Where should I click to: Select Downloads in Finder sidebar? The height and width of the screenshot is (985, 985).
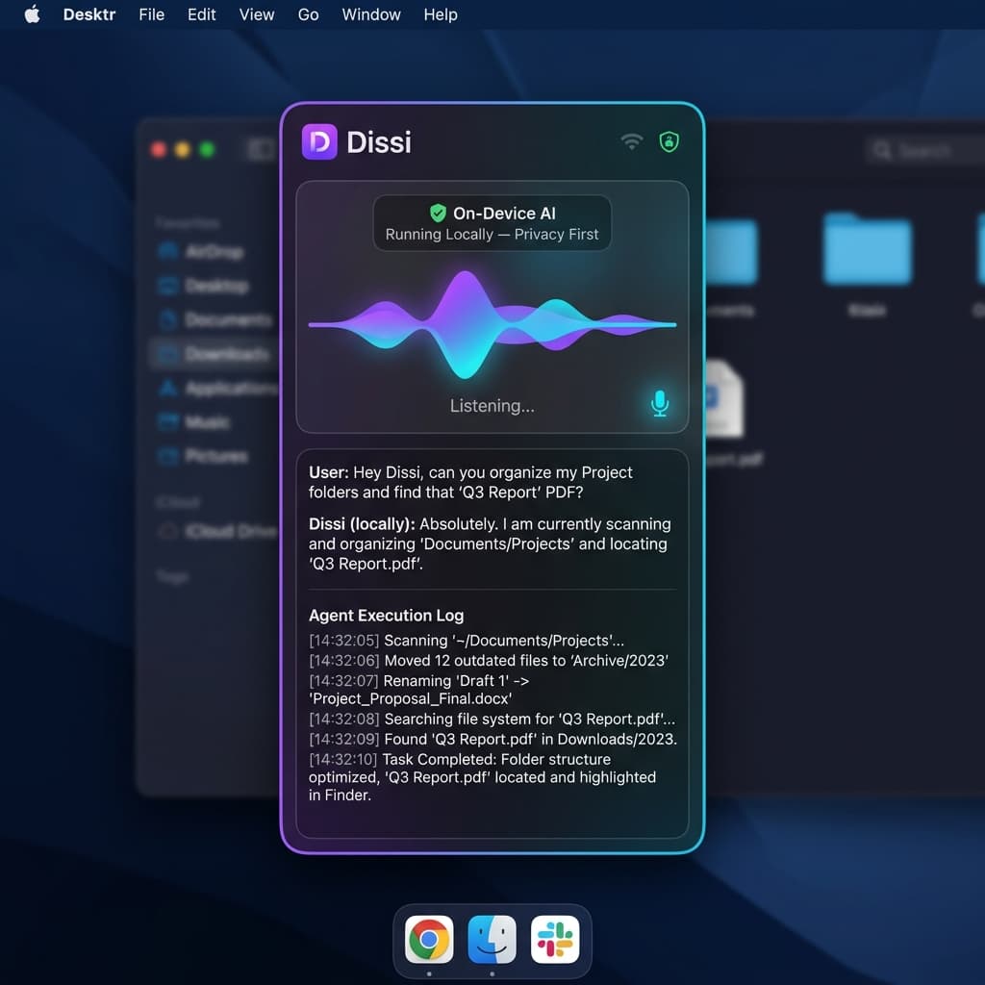214,354
